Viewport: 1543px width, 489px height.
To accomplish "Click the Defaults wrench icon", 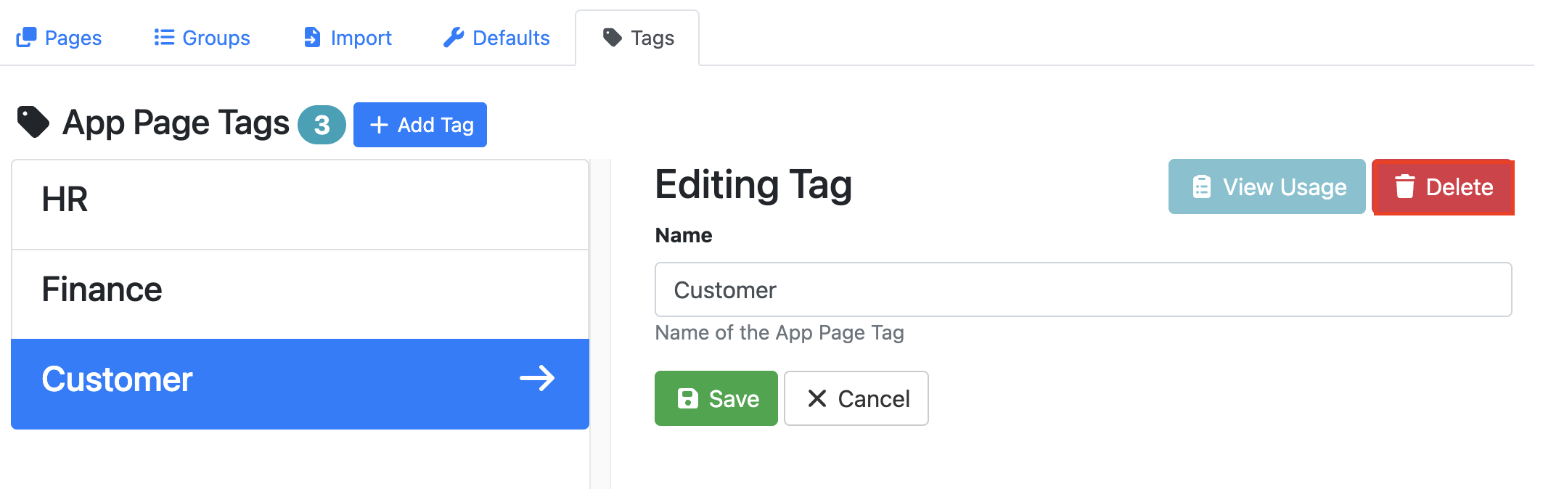I will coord(454,37).
